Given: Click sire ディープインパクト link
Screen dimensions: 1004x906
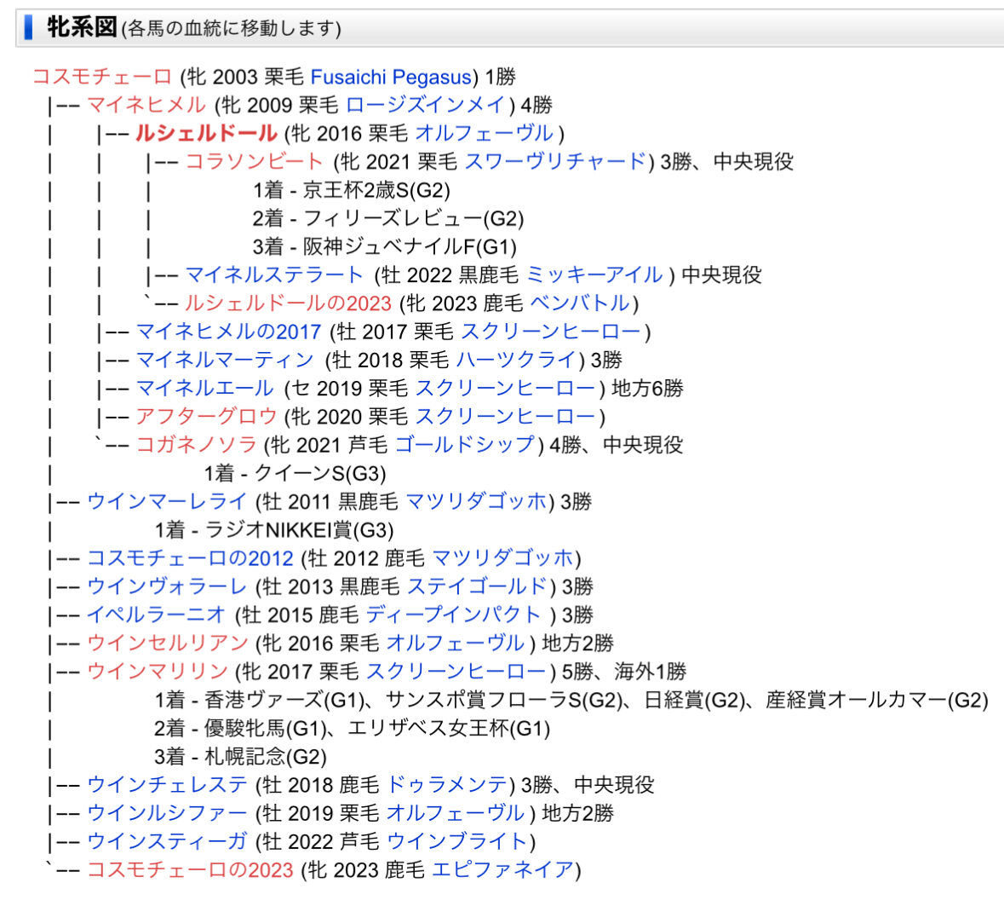Looking at the screenshot, I should [454, 615].
